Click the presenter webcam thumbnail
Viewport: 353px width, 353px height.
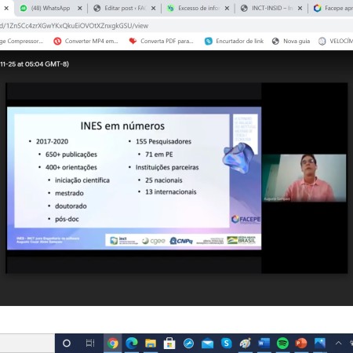[304, 178]
